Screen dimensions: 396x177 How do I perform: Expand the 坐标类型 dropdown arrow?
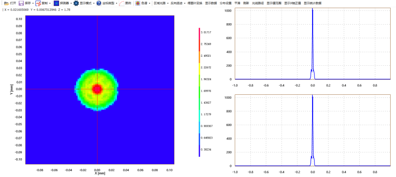tap(116, 4)
